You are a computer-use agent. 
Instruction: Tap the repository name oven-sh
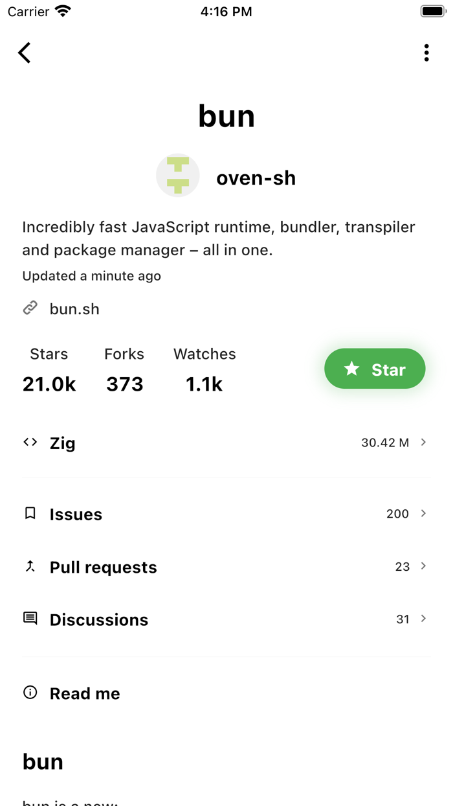coord(256,177)
